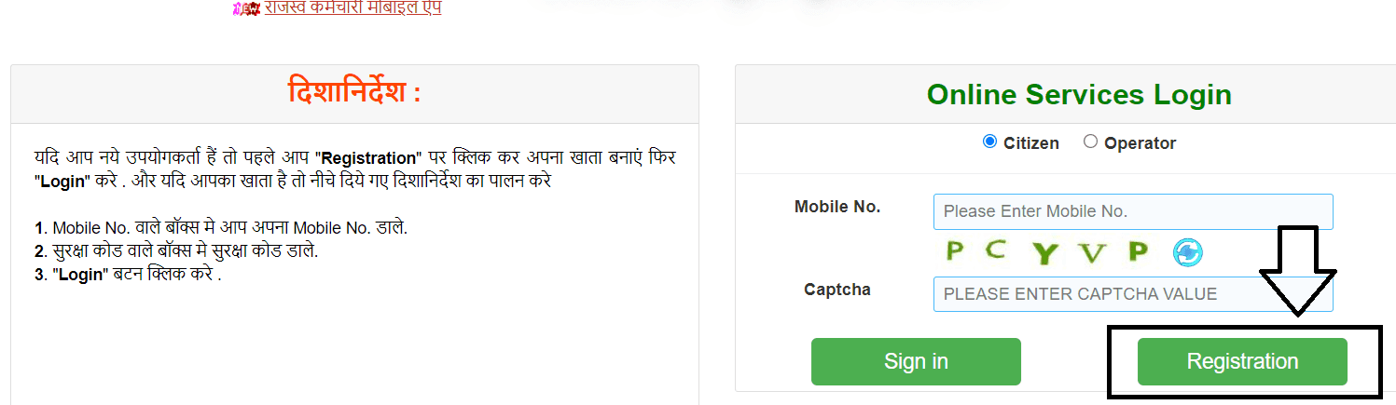
Task: Open the Registration button
Action: (1241, 361)
